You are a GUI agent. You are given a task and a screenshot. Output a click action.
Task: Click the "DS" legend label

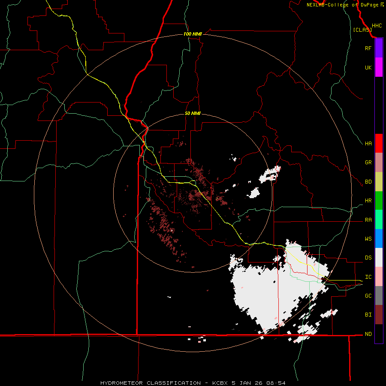[x=368, y=258]
